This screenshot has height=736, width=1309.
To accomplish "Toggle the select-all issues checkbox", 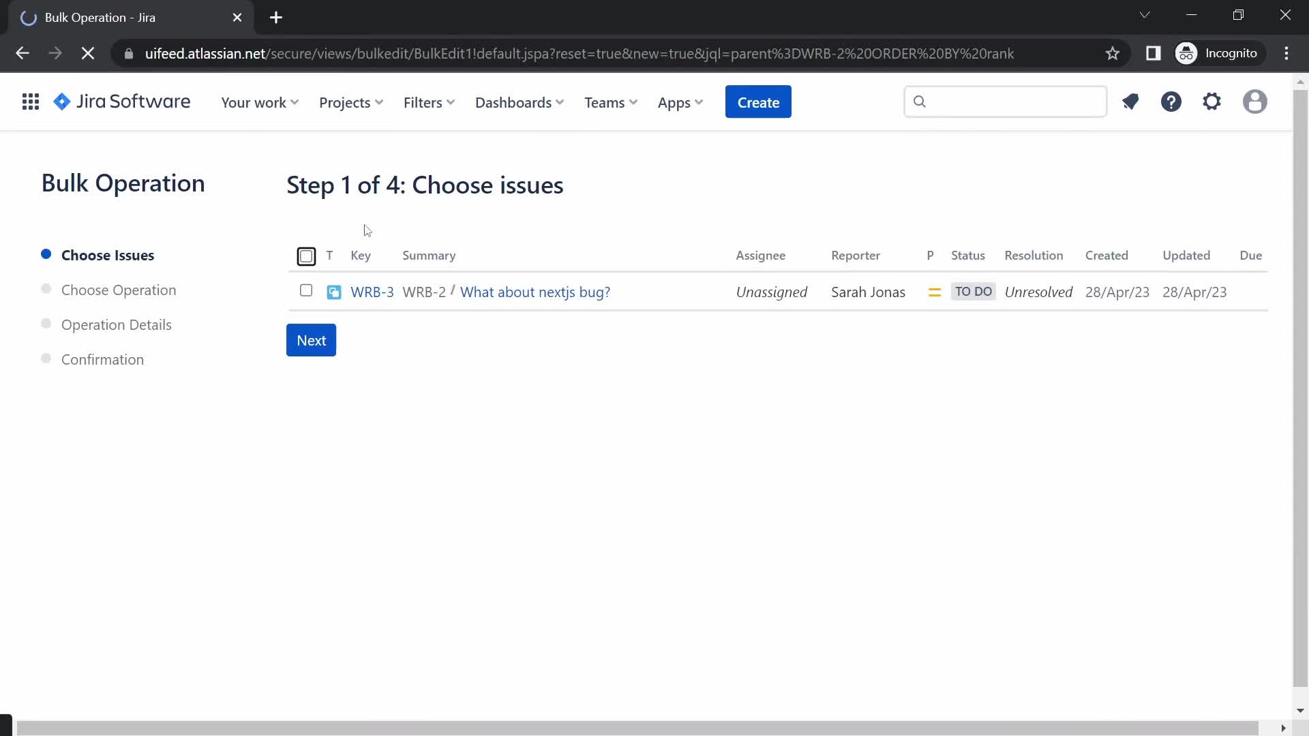I will [x=307, y=256].
